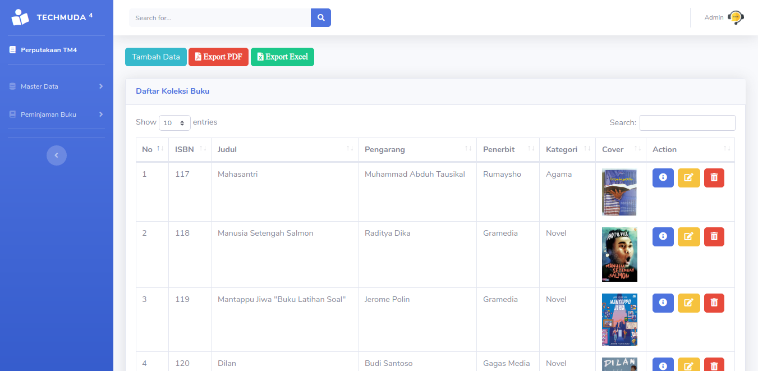This screenshot has width=758, height=371.
Task: View info for Manusia Setengah Salmon
Action: [663, 237]
